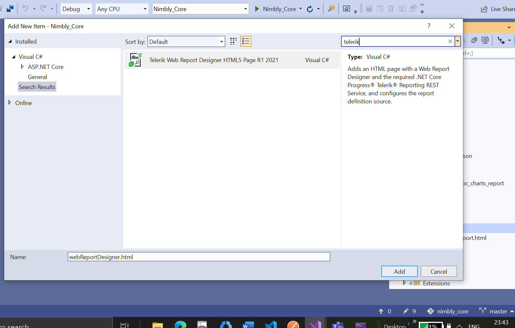This screenshot has width=515, height=328.
Task: Select Search Results in the tree
Action: point(37,87)
